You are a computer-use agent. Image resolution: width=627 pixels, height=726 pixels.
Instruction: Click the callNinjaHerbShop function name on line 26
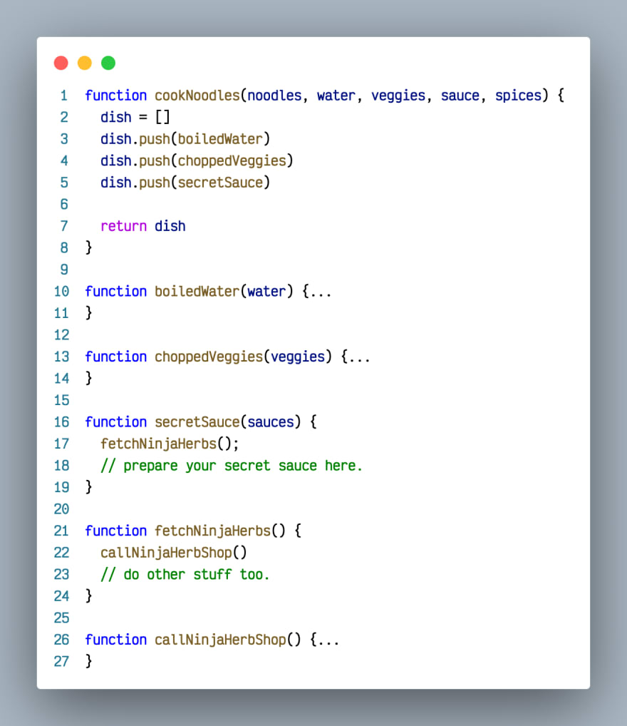click(220, 640)
